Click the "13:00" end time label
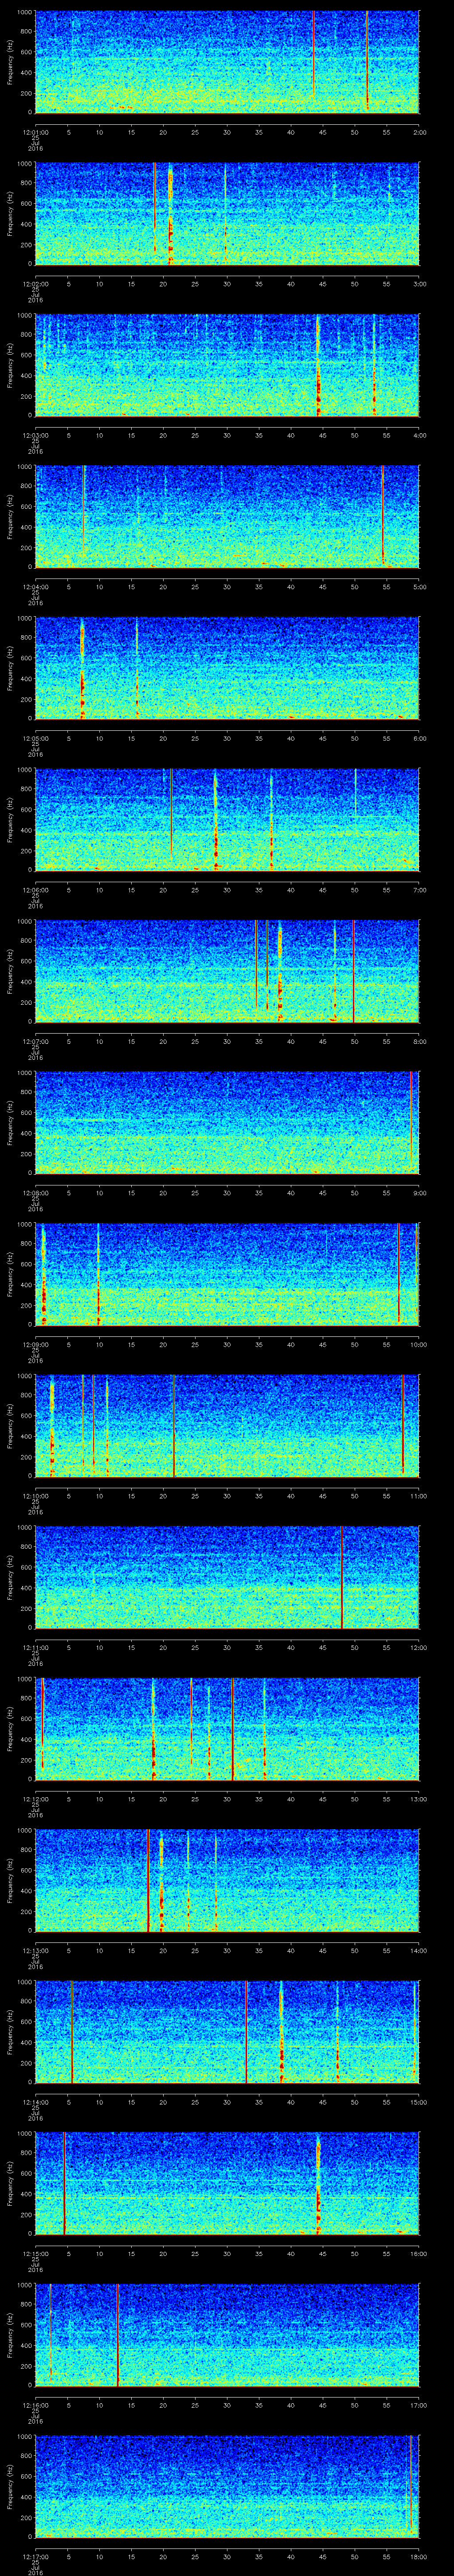This screenshot has height=2576, width=454. pos(418,1798)
